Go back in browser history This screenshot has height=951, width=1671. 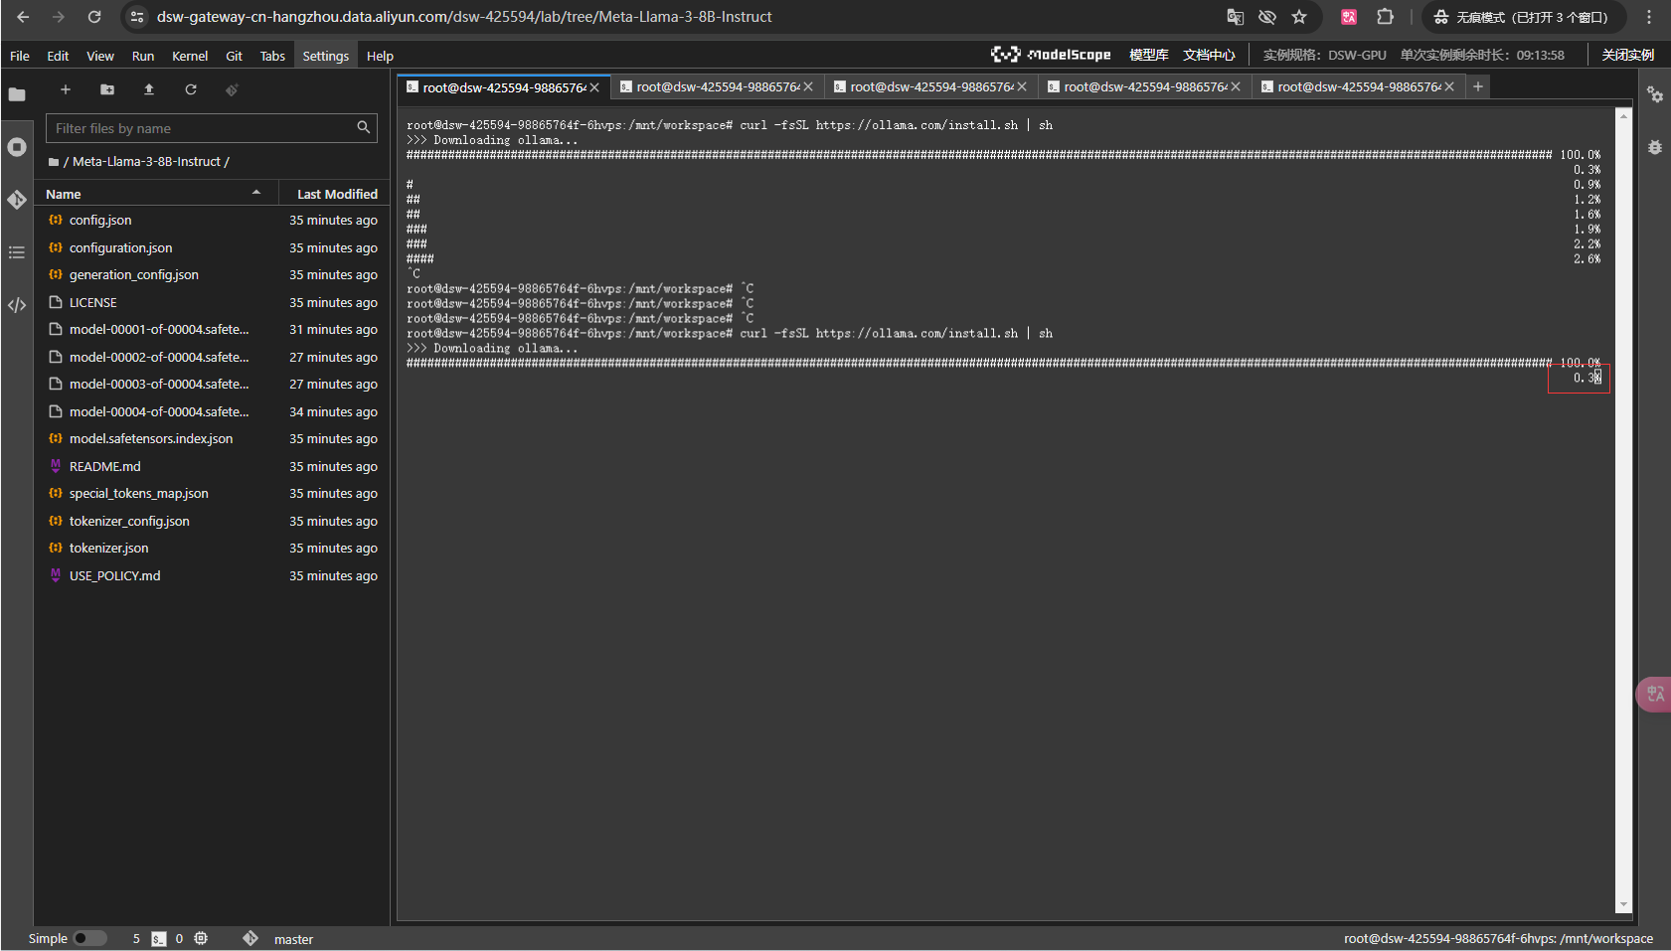[x=23, y=17]
